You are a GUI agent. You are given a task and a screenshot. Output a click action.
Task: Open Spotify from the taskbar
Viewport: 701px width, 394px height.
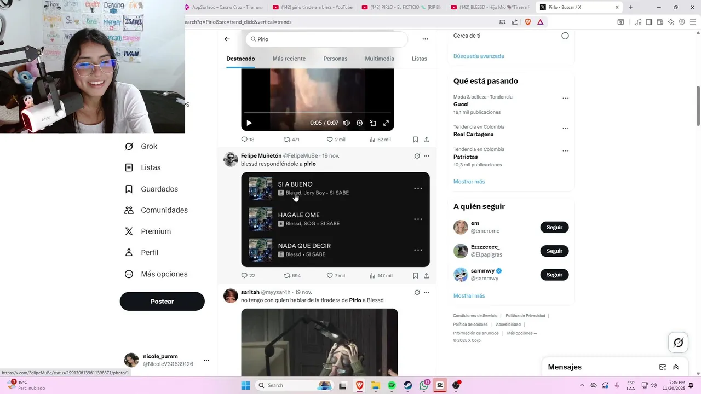pos(392,385)
